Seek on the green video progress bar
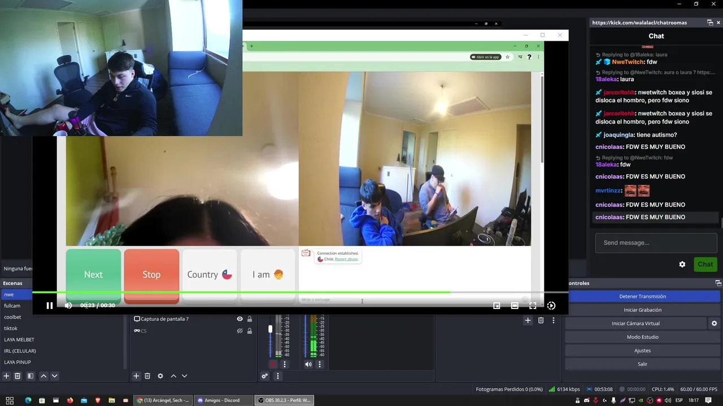The image size is (723, 406). click(300, 292)
